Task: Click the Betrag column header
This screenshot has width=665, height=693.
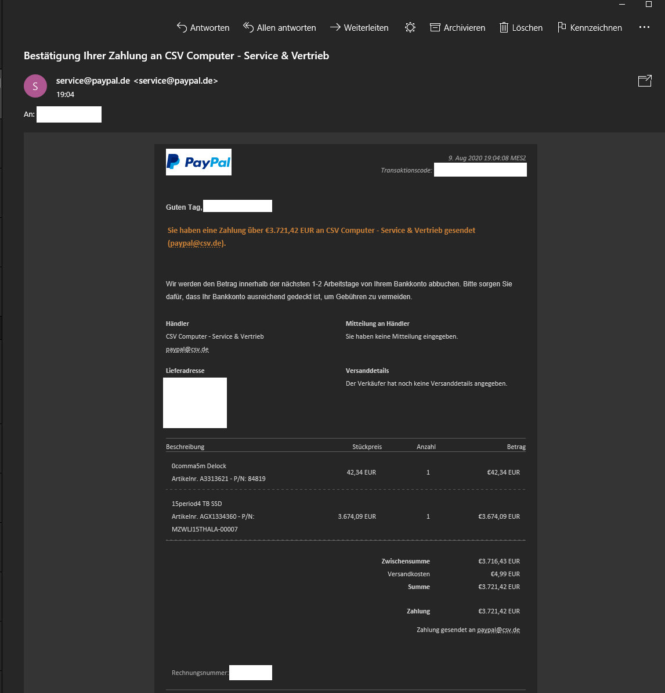Action: point(516,447)
